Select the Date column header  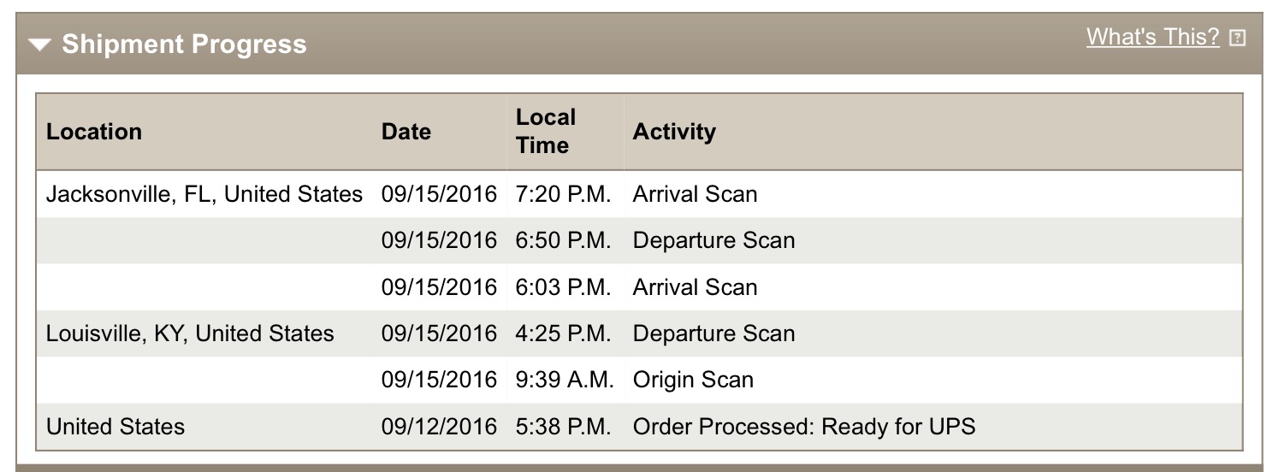[x=406, y=132]
